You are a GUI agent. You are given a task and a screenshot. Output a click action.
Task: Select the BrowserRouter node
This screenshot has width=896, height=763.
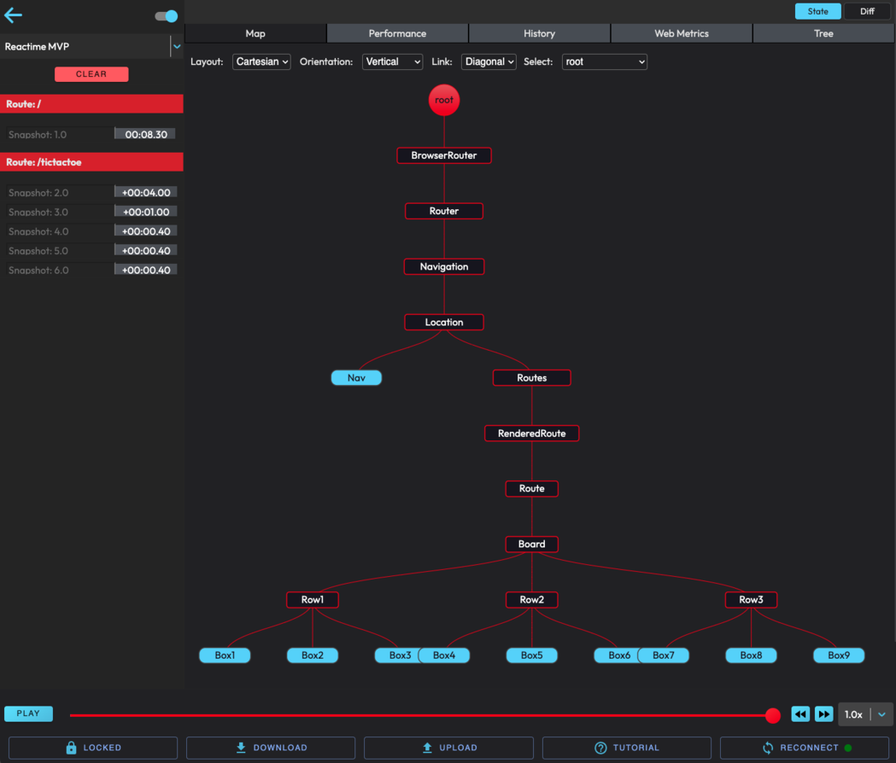444,155
